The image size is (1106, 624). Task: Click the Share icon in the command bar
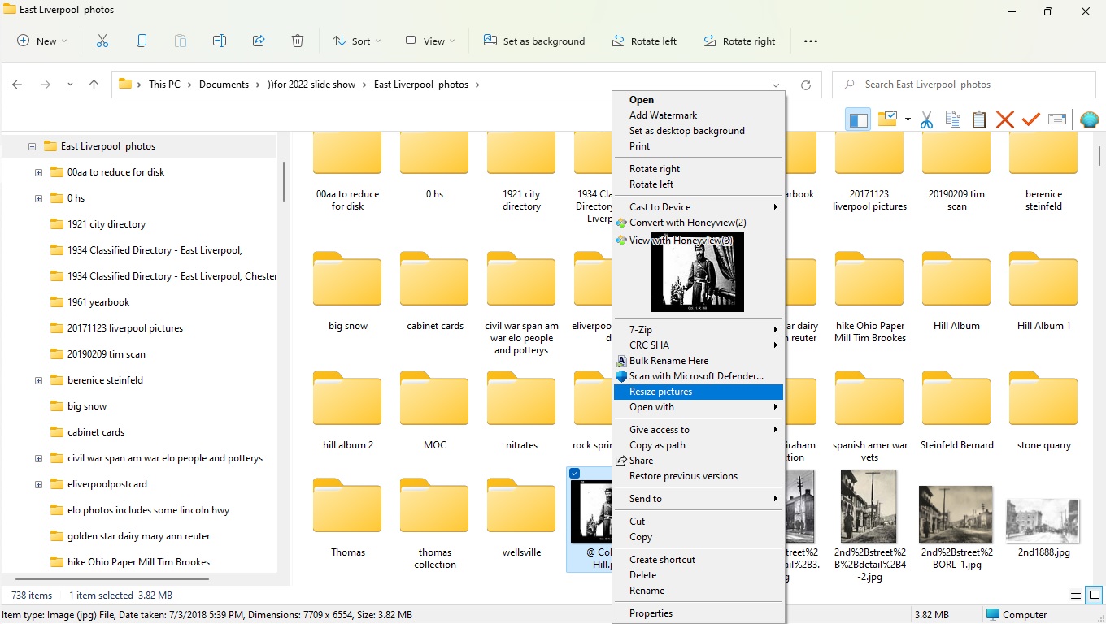(x=259, y=41)
